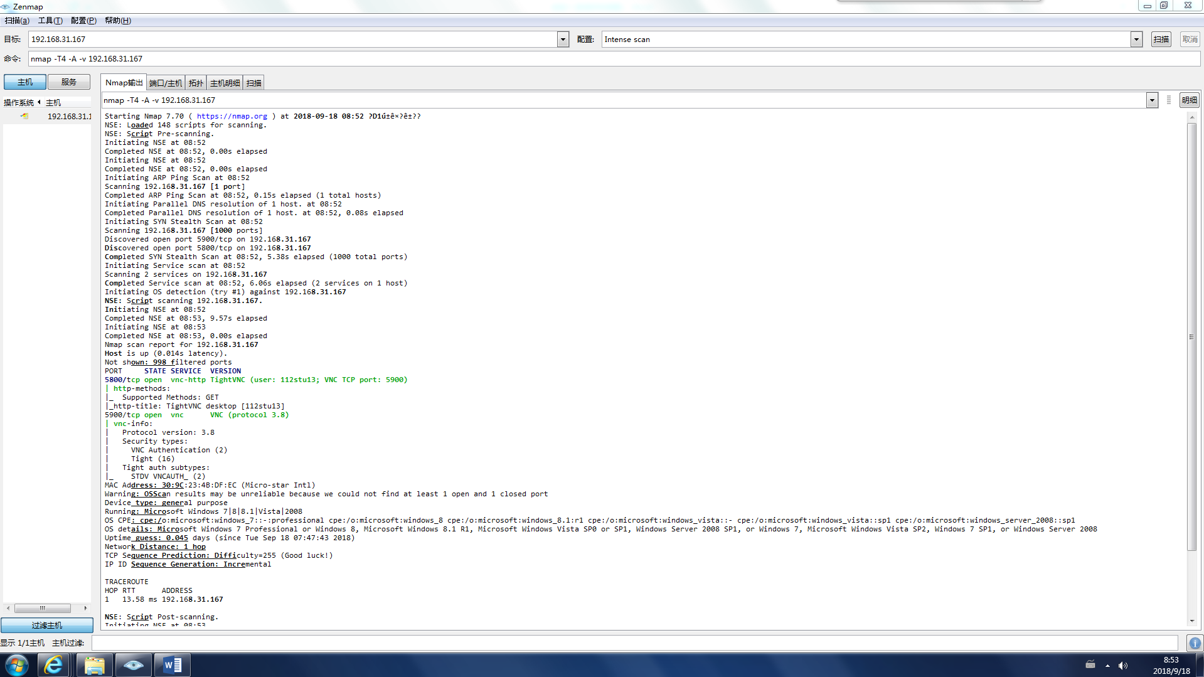Click the taskbar clock showing 8:53
This screenshot has width=1204, height=677.
pos(1171,665)
